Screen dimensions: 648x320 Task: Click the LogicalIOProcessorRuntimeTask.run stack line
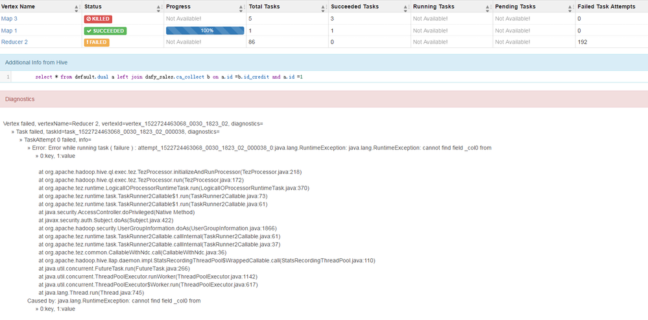coord(174,188)
